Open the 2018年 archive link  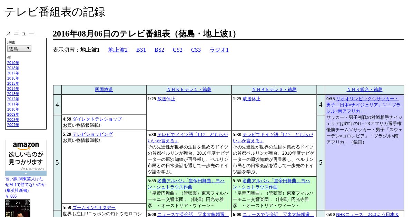point(13,68)
